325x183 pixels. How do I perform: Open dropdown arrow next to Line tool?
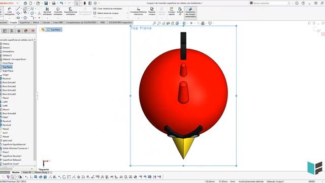tap(21, 9)
